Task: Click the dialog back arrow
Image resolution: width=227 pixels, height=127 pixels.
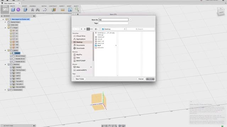Action: pos(74,29)
